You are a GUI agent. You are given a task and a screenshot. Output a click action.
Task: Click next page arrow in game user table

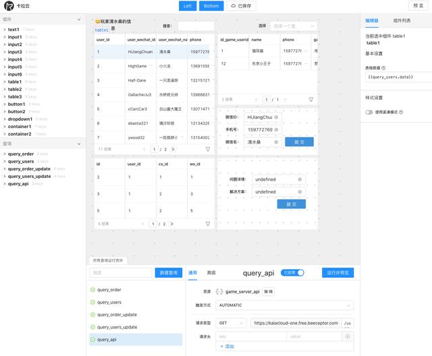click(285, 99)
